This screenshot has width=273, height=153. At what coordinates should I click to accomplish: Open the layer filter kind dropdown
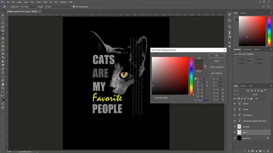240,91
